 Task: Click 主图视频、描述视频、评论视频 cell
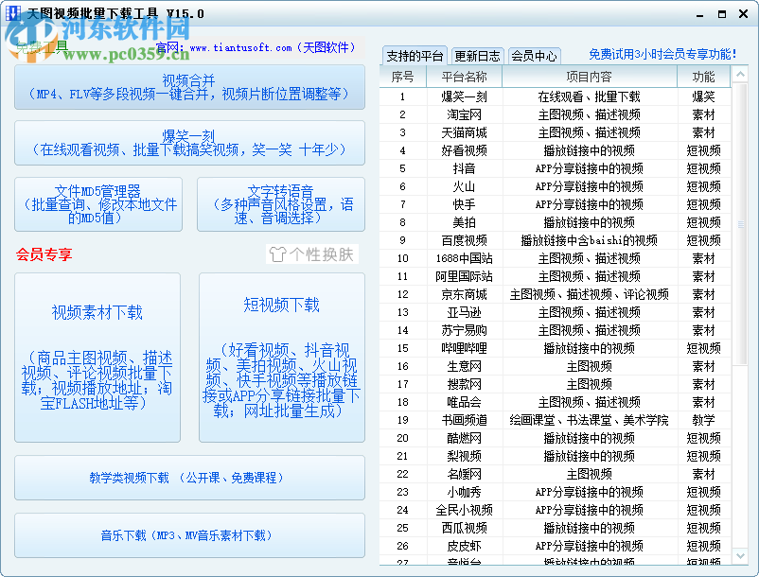click(x=589, y=294)
